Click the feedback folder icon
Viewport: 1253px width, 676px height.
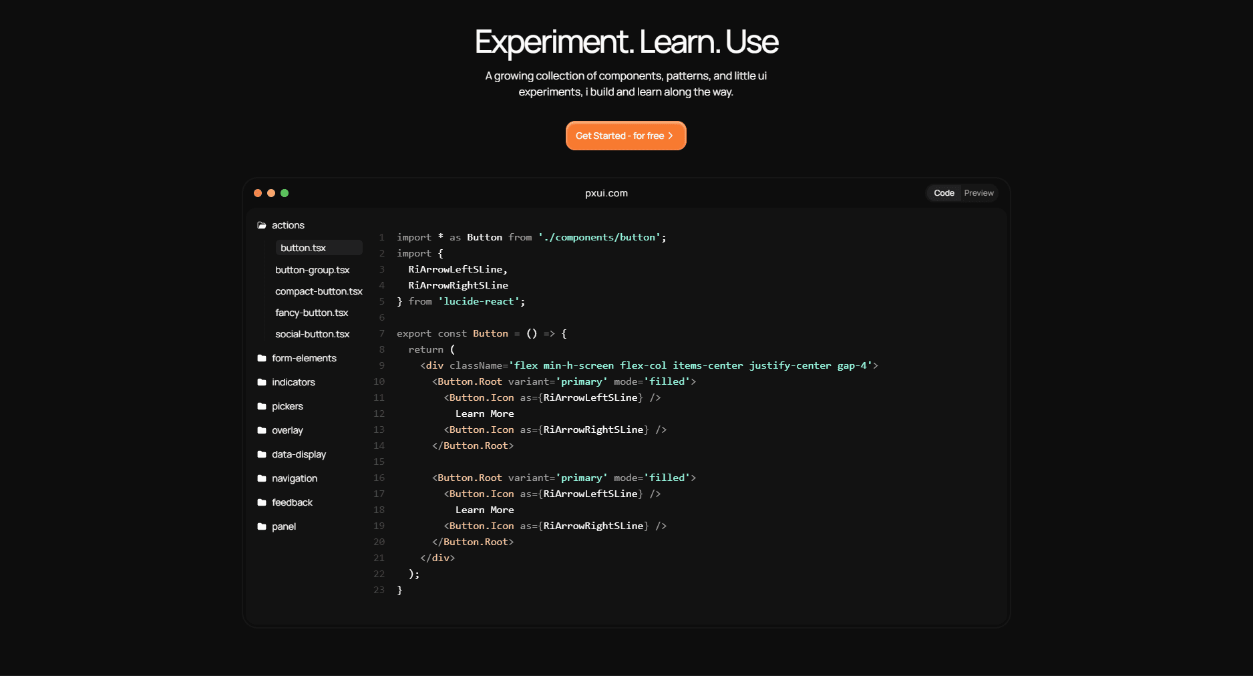pos(262,503)
